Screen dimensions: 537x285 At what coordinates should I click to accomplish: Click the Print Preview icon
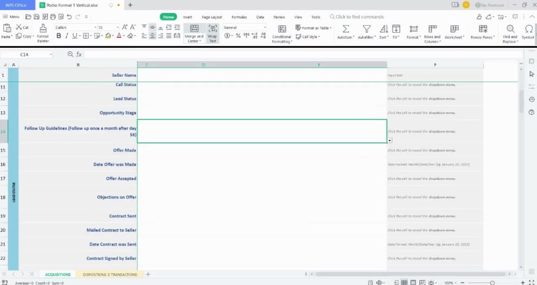pyautogui.click(x=61, y=17)
